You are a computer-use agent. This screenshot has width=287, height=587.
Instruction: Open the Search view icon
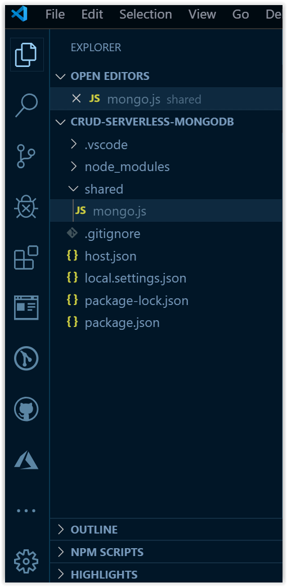click(x=26, y=105)
